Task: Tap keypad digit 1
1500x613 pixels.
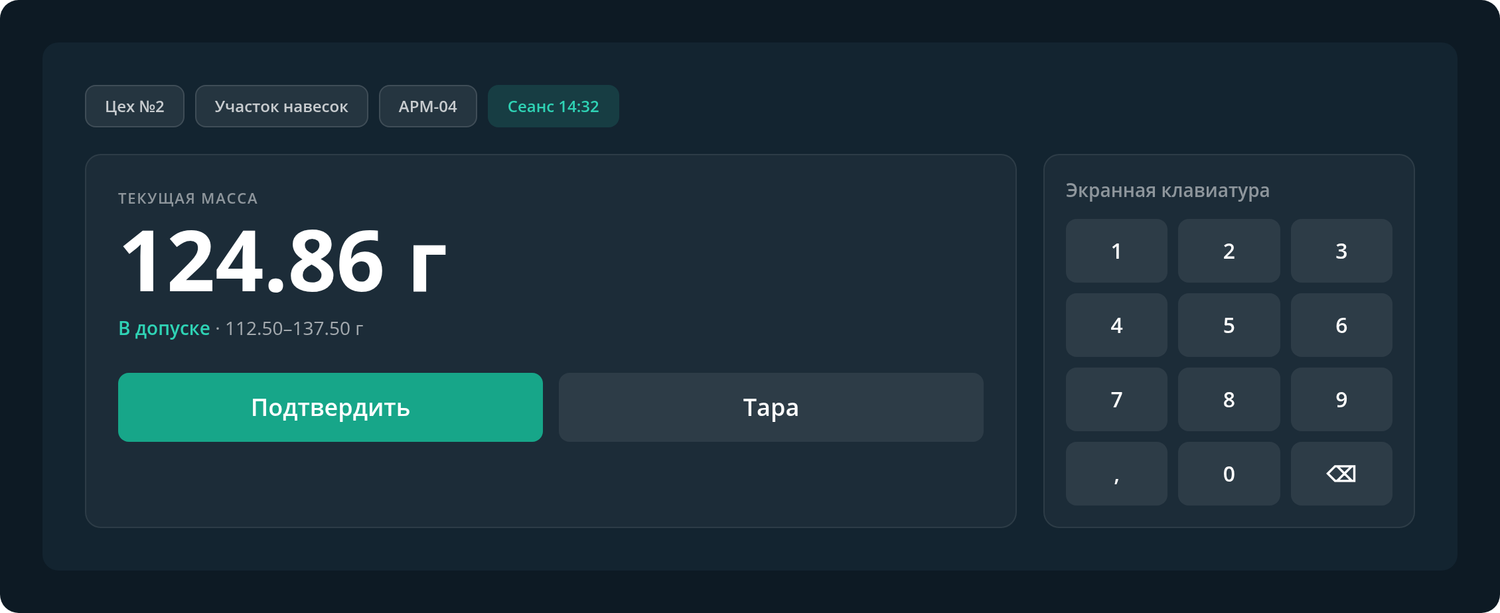Action: point(1116,251)
